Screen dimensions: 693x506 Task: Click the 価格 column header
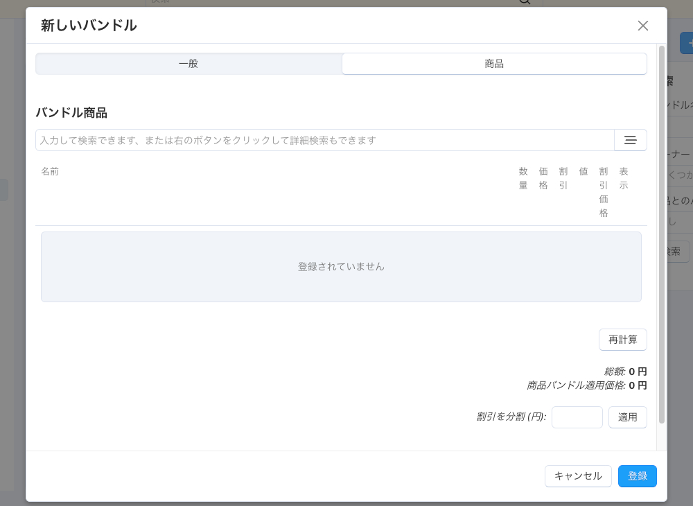[x=543, y=178]
